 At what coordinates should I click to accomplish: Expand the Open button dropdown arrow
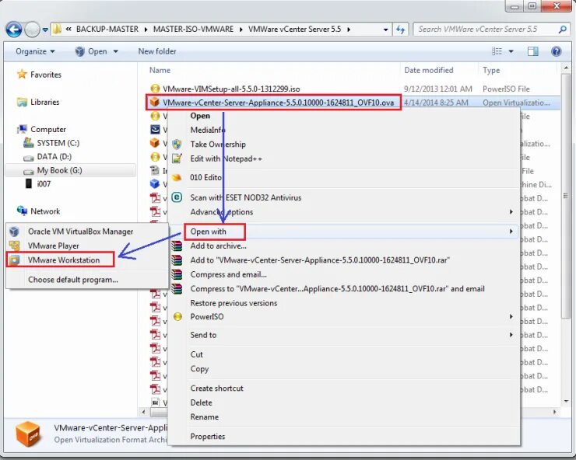pyautogui.click(x=116, y=51)
